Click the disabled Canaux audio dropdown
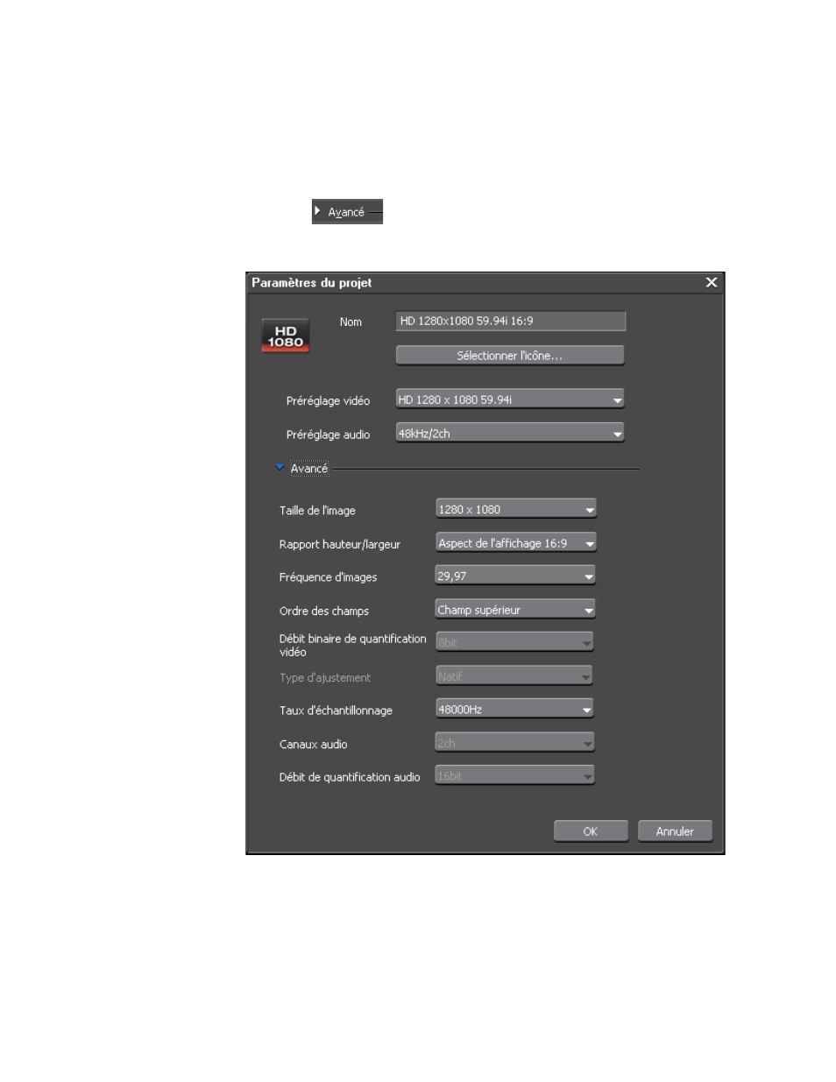Image resolution: width=836 pixels, height=1082 pixels. coord(515,743)
